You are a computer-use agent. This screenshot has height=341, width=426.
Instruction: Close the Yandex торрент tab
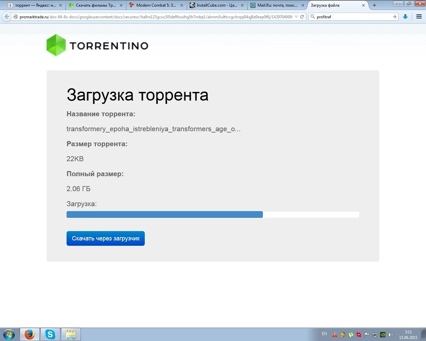click(60, 5)
